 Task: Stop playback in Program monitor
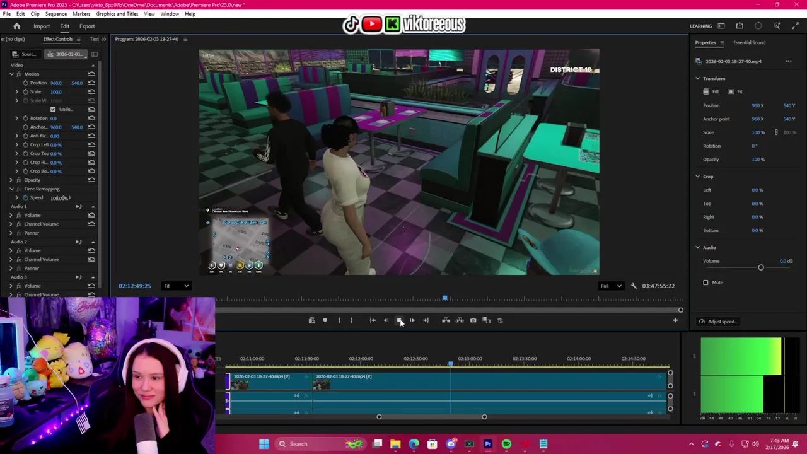pyautogui.click(x=399, y=320)
